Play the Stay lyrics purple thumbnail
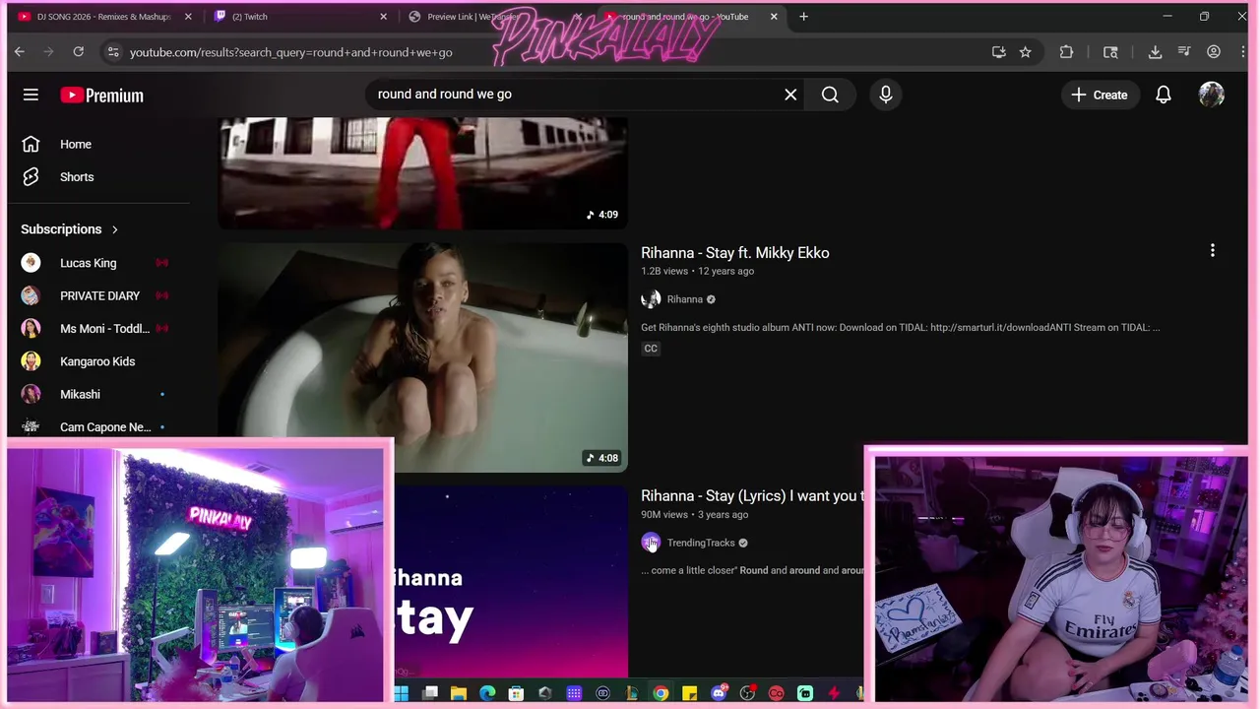The width and height of the screenshot is (1260, 709). point(511,581)
